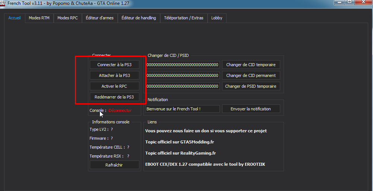Click Envoyer la notification button

251,109
